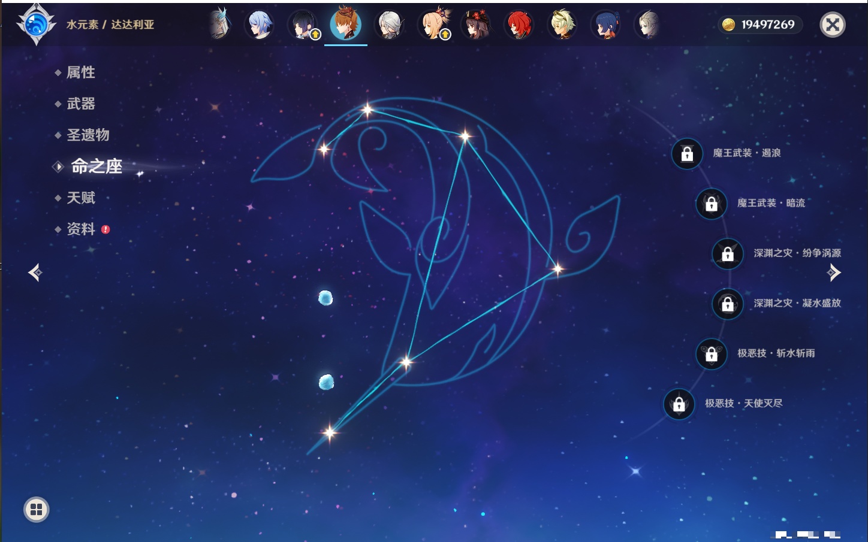Click the Hydro element emblem in top-left corner
868x542 pixels.
tap(37, 25)
